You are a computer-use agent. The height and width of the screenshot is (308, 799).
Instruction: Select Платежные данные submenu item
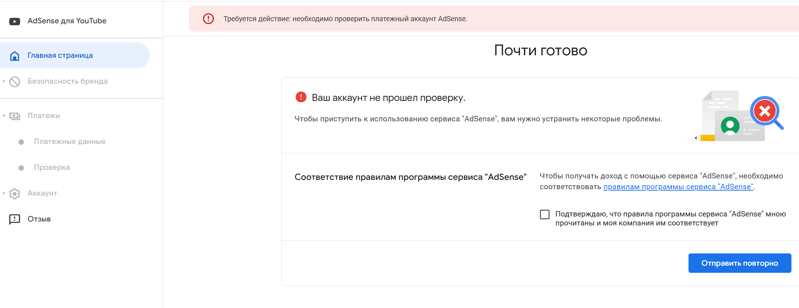pyautogui.click(x=75, y=141)
